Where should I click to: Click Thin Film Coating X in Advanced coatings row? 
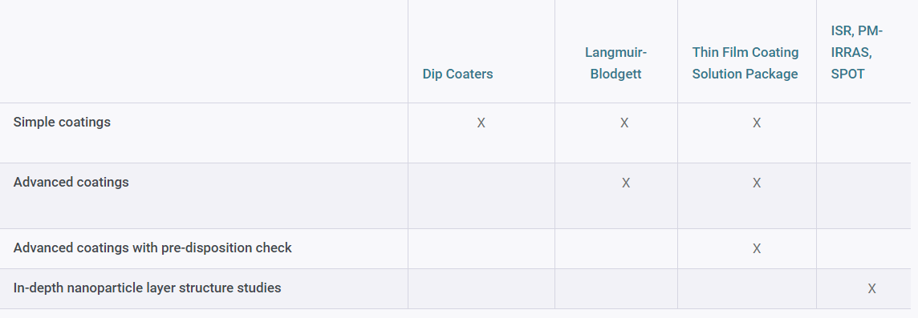757,183
